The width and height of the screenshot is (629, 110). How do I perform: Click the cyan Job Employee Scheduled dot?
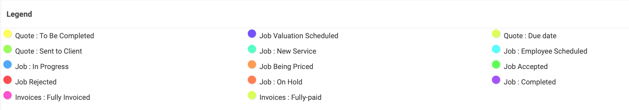pos(496,49)
